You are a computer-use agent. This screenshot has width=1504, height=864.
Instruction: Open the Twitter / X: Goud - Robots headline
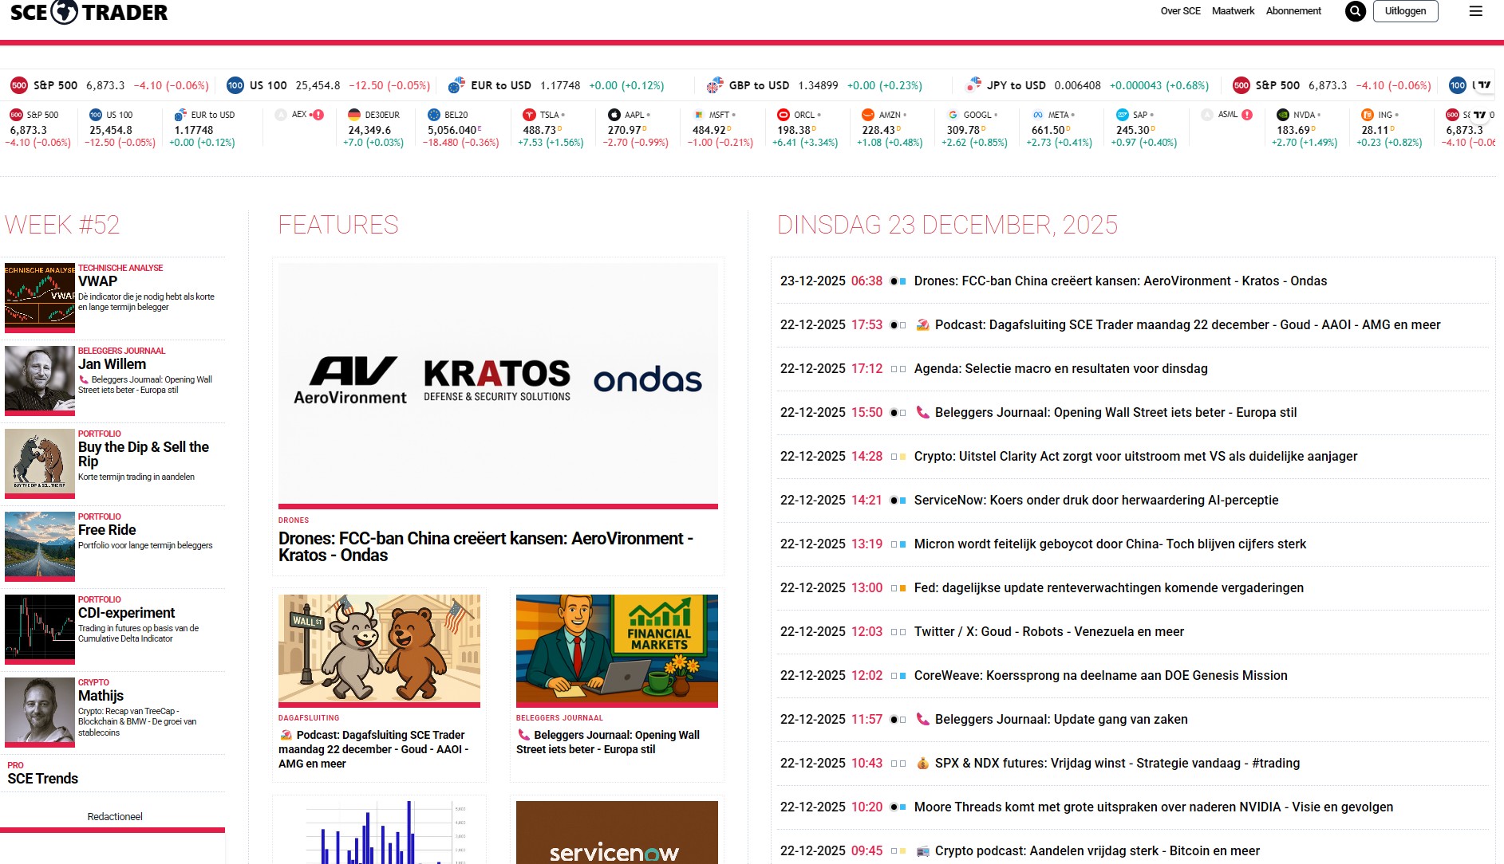[1049, 631]
